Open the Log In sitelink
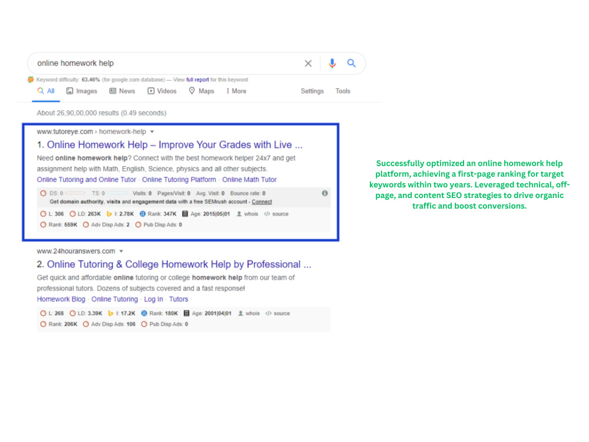Screen dimensions: 589x442 154,299
